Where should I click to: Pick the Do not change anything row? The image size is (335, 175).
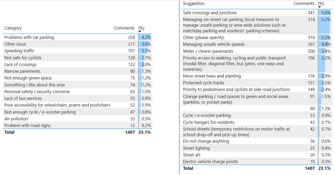point(206,141)
